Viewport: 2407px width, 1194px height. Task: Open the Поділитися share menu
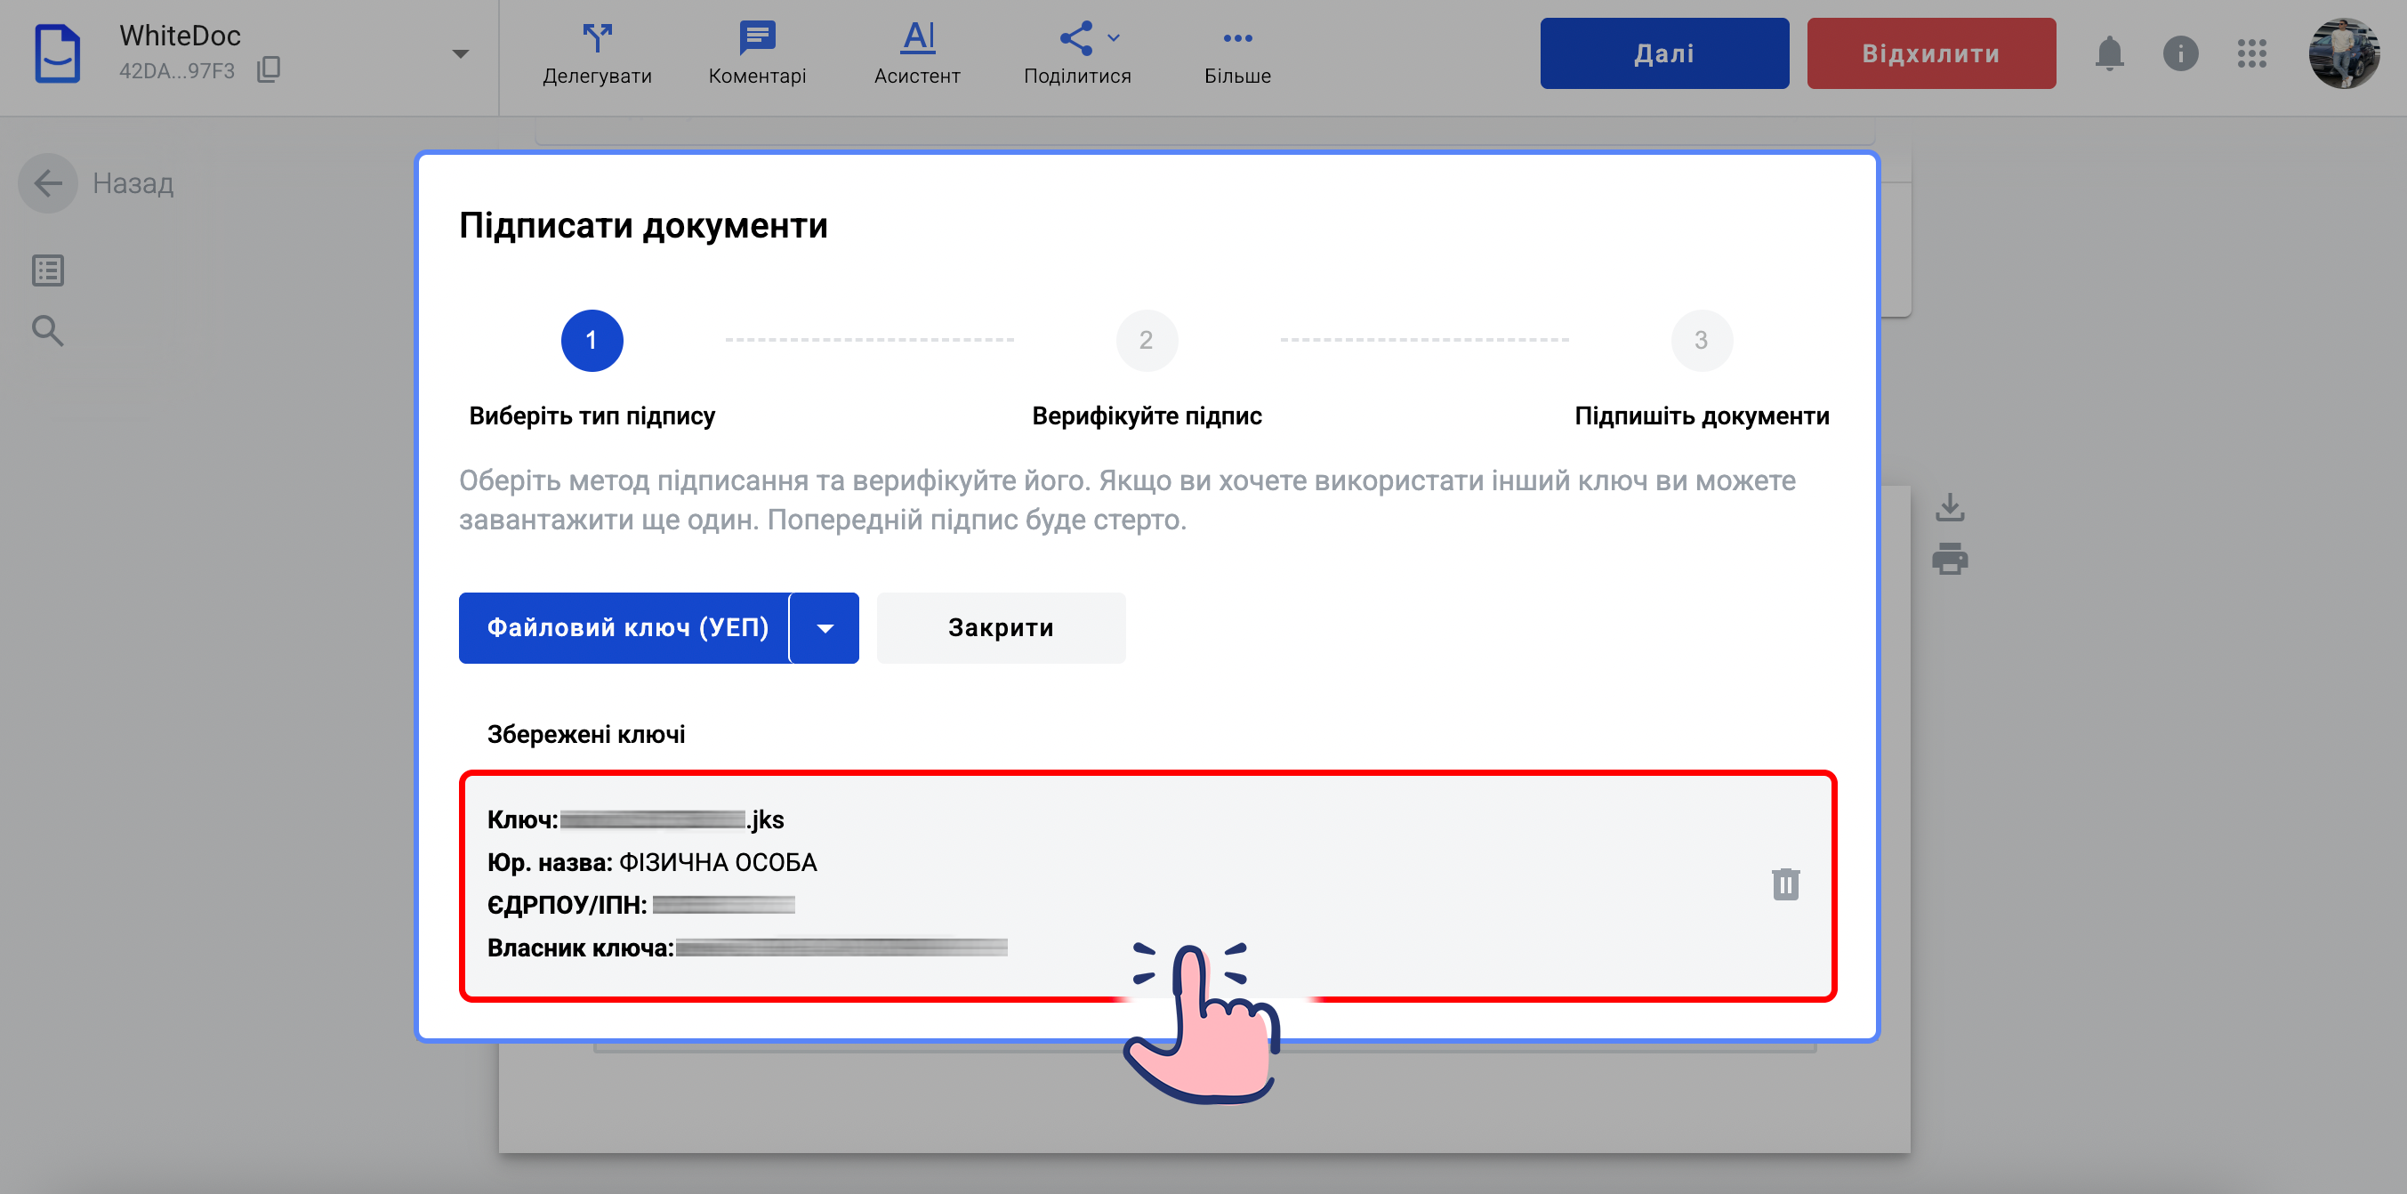[x=1077, y=53]
